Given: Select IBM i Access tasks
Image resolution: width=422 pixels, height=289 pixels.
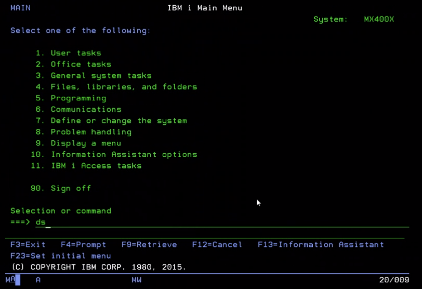Looking at the screenshot, I should [x=86, y=166].
